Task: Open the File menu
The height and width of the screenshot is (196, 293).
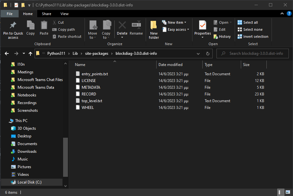Action: [9, 13]
